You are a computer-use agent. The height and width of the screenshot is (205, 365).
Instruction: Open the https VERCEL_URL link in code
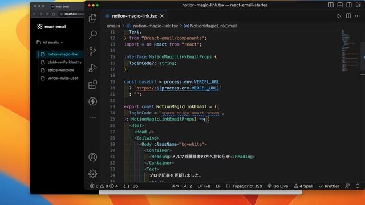click(x=177, y=88)
